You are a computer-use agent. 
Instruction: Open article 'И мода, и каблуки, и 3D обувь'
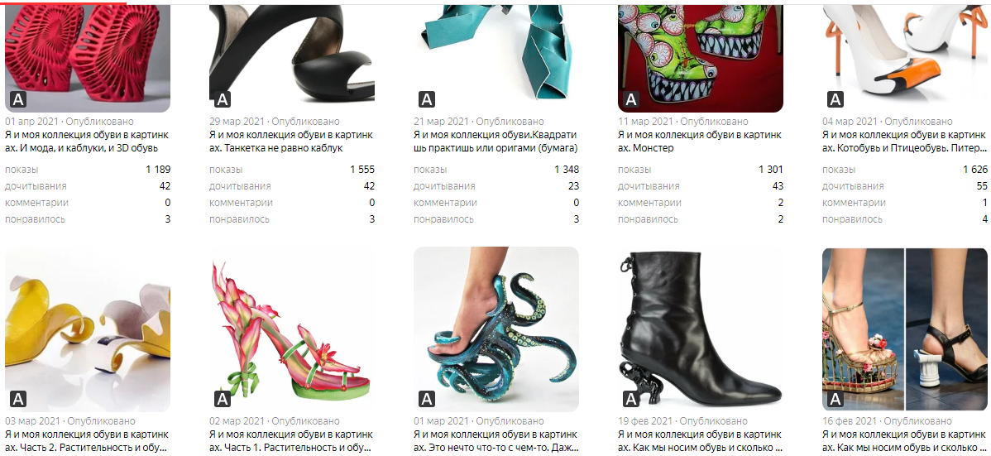87,141
